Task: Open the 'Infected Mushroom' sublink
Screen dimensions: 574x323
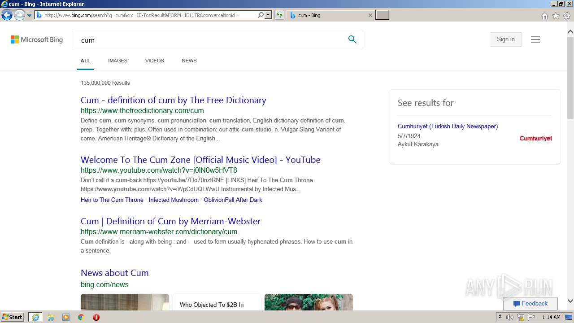Action: tap(174, 200)
